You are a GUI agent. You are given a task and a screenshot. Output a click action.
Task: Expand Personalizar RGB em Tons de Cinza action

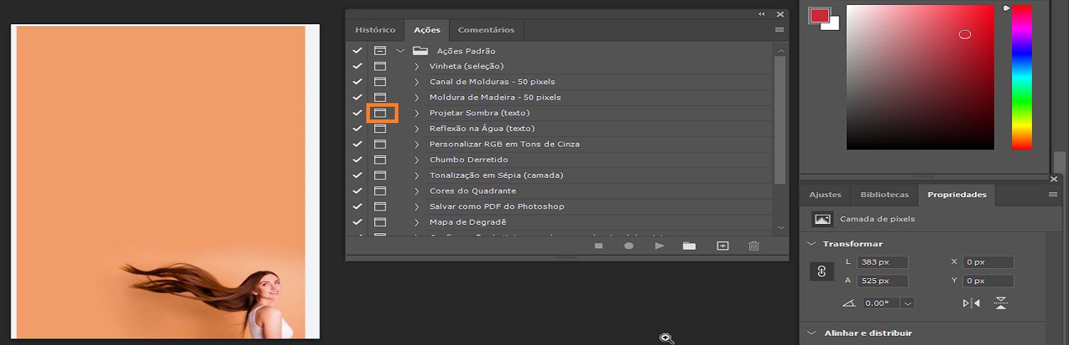pyautogui.click(x=417, y=144)
